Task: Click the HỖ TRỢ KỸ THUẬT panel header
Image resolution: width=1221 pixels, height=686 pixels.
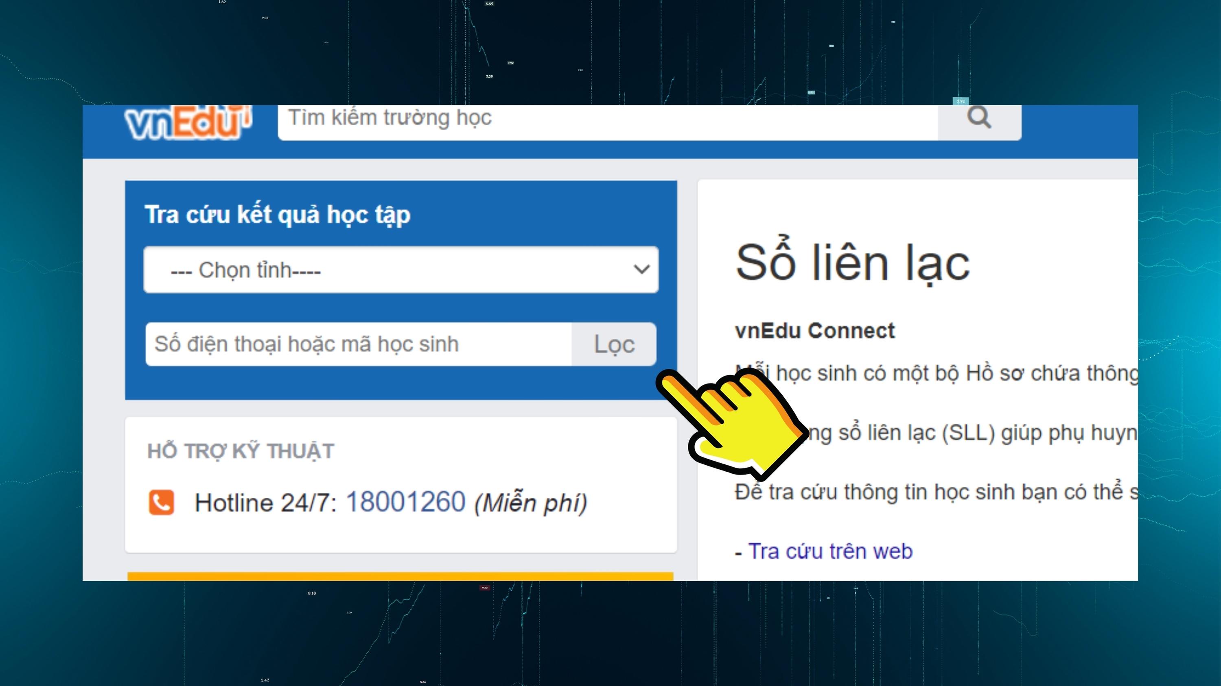Action: click(x=240, y=450)
